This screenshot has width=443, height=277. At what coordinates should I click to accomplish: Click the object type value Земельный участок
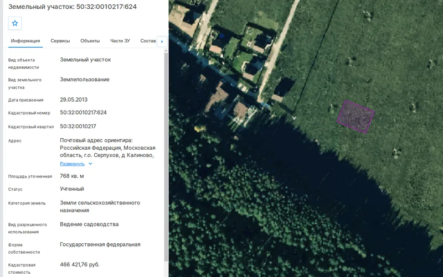85,60
